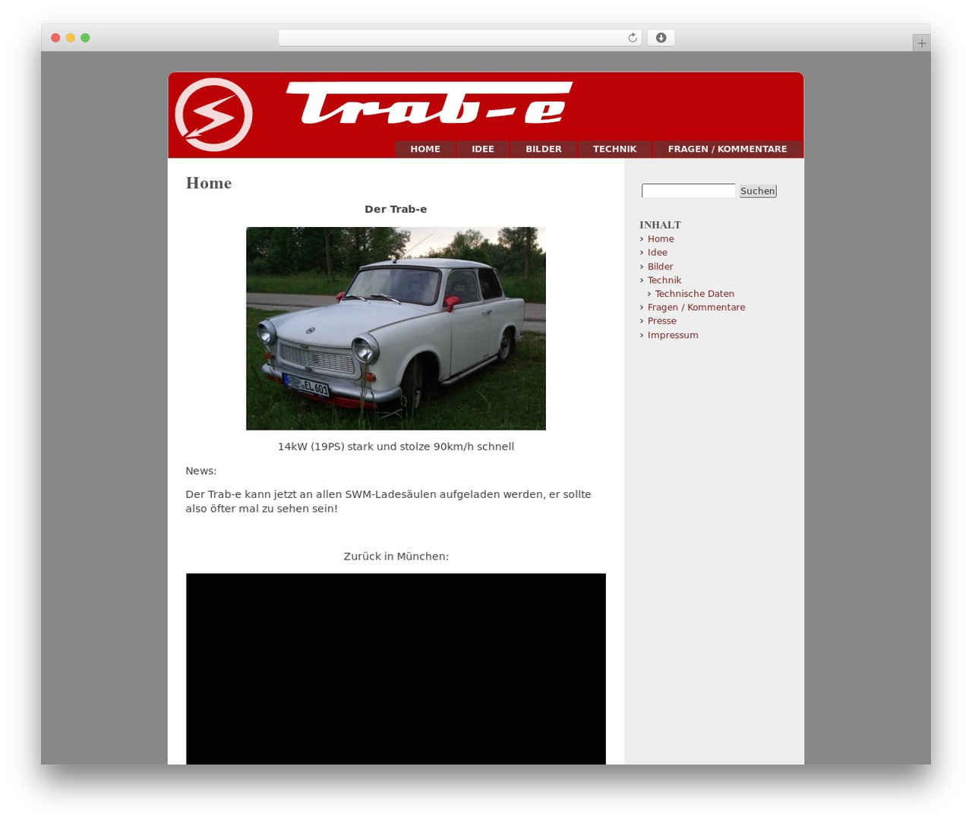Click the white Trabant car photo
The height and width of the screenshot is (823, 972).
[x=396, y=329]
